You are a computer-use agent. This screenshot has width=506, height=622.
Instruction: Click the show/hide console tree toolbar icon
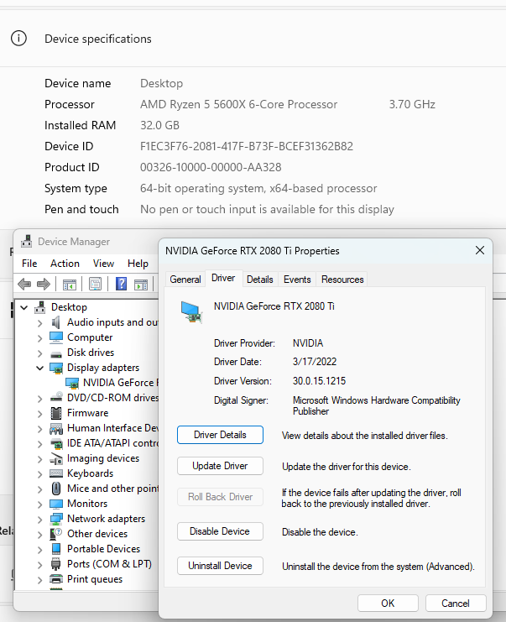click(70, 284)
